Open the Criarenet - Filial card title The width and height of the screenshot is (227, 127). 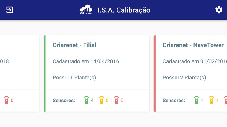point(74,45)
